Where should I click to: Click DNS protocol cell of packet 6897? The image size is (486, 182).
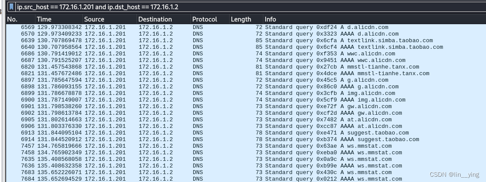pos(198,80)
